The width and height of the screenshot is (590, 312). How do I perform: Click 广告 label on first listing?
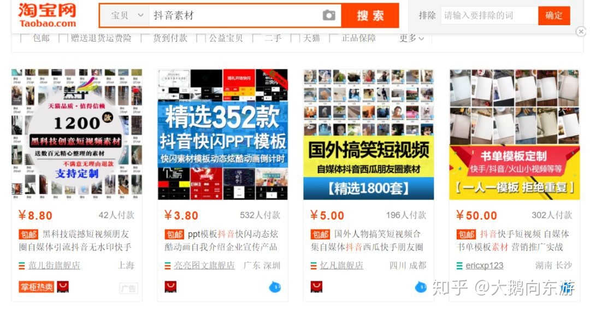point(129,289)
